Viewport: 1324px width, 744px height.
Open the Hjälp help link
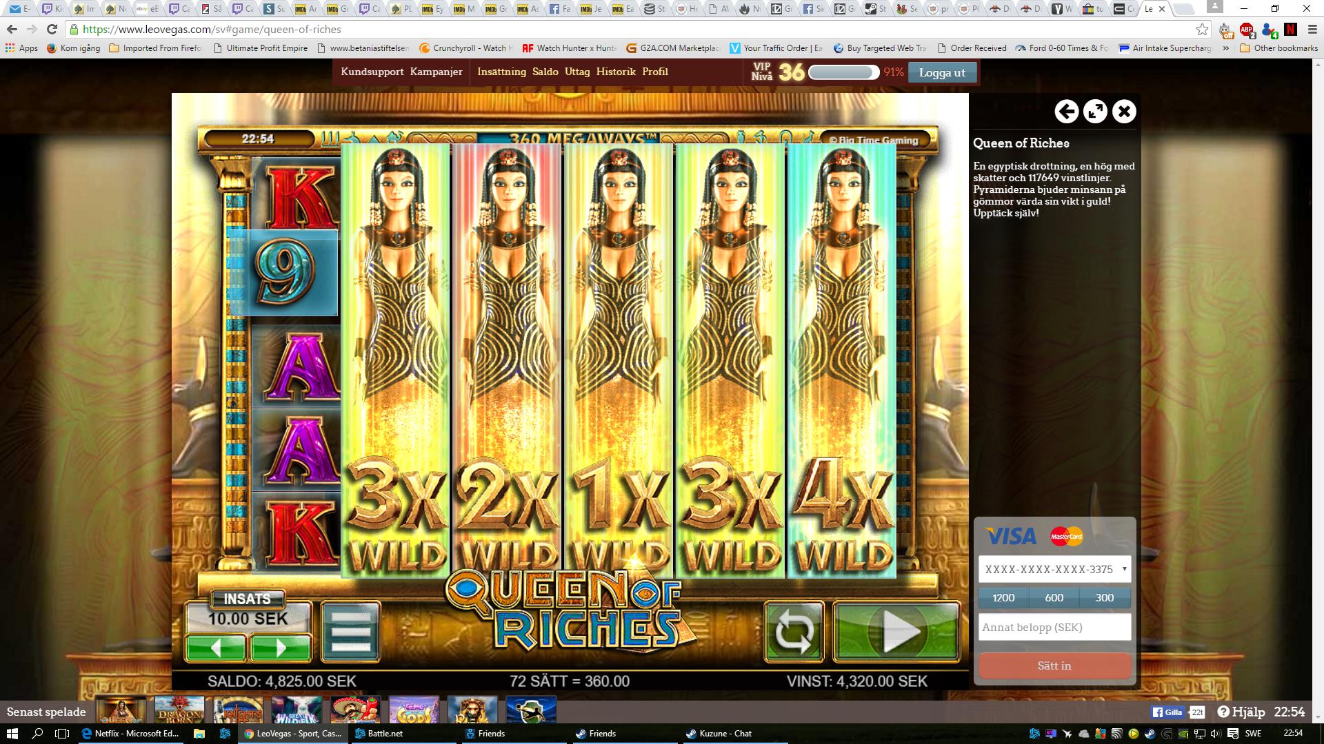pos(1241,712)
